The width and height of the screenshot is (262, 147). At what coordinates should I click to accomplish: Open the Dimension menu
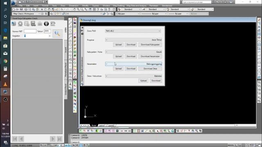click(x=74, y=6)
